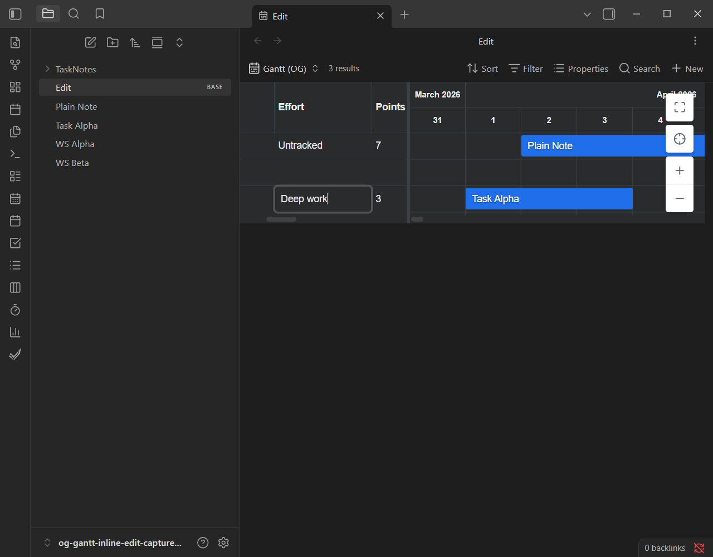Open the more options menu

coord(695,41)
